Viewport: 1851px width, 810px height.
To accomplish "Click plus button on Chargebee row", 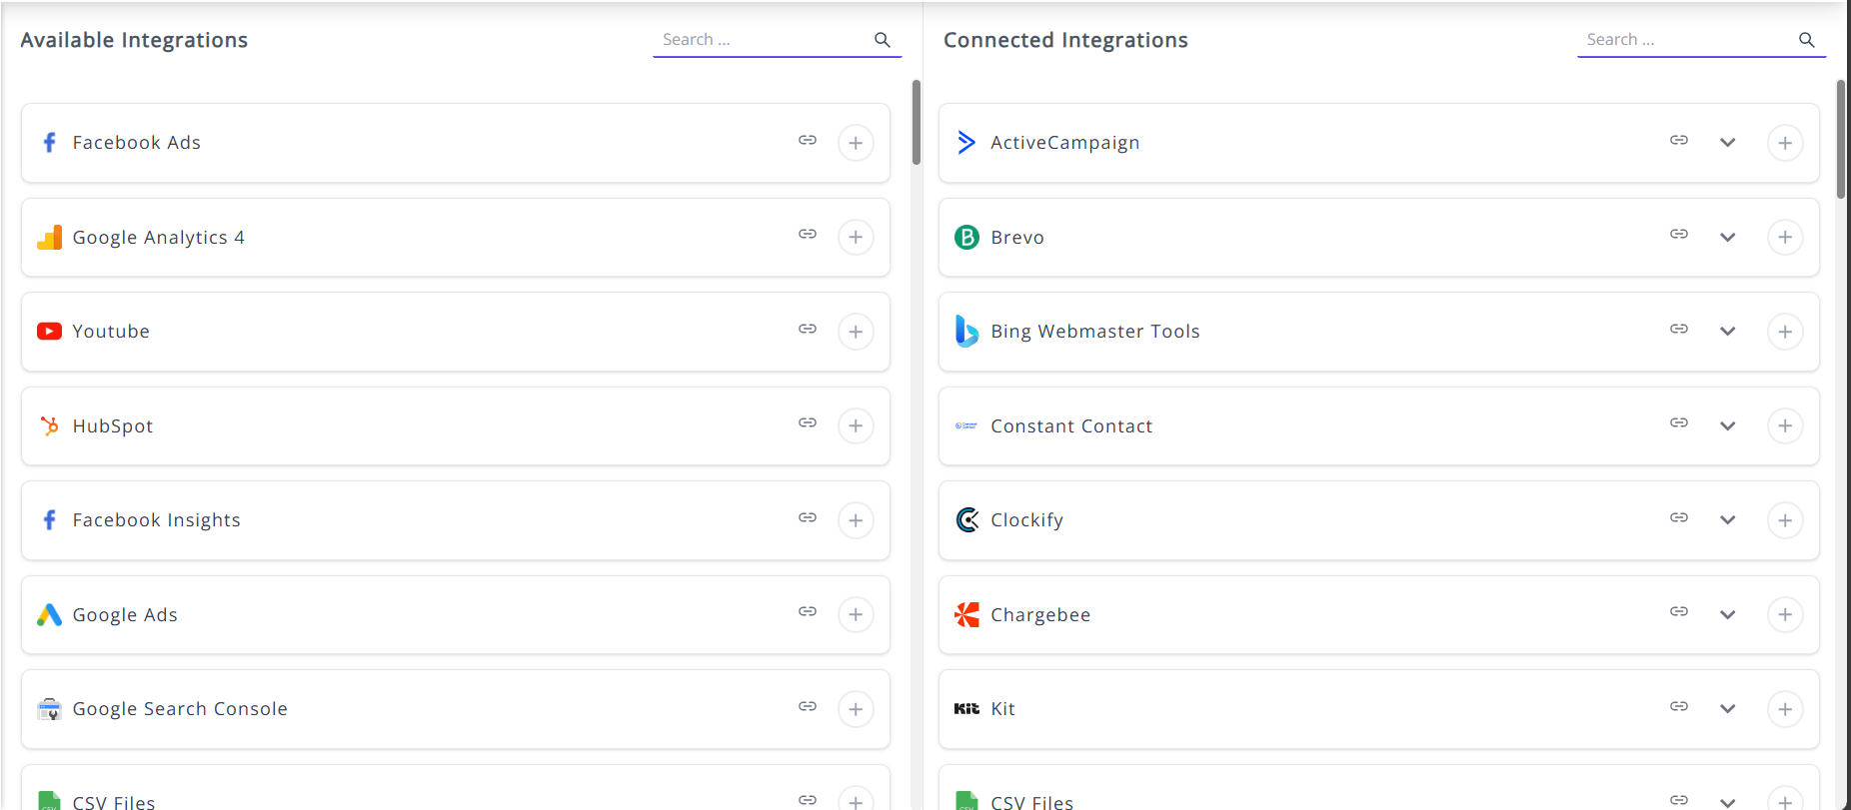I will (1785, 614).
